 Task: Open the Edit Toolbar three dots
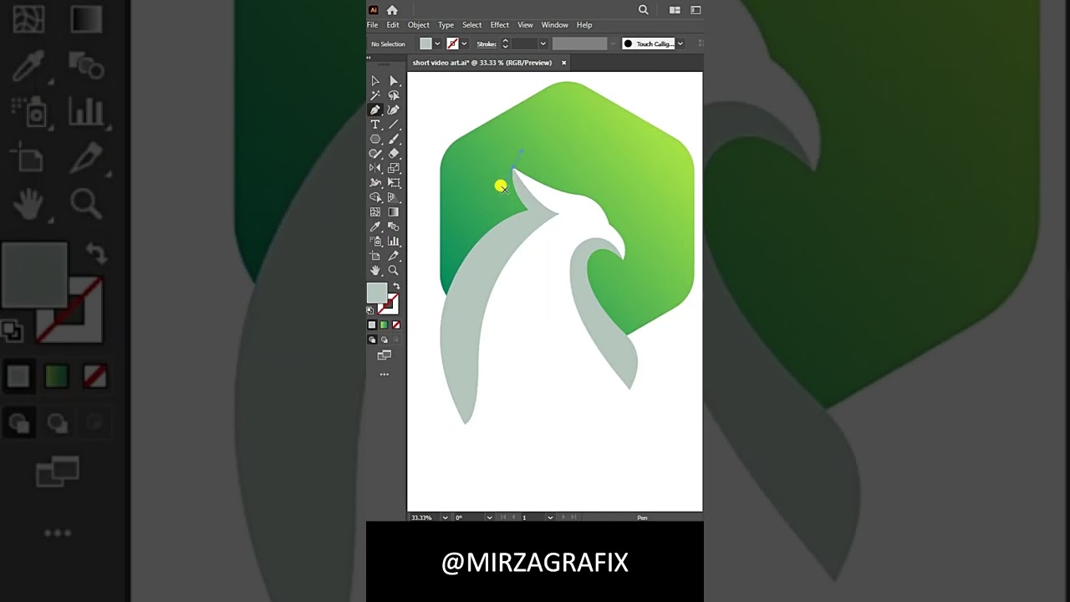pyautogui.click(x=385, y=375)
